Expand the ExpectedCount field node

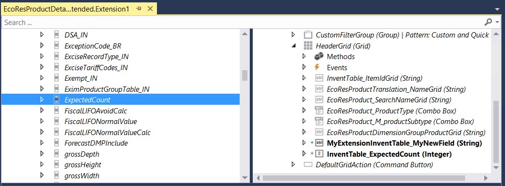41,100
